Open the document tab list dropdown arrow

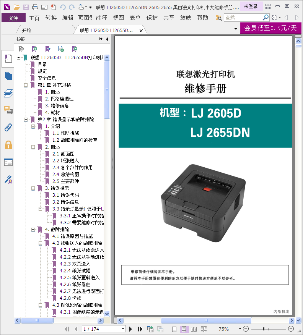236,29
